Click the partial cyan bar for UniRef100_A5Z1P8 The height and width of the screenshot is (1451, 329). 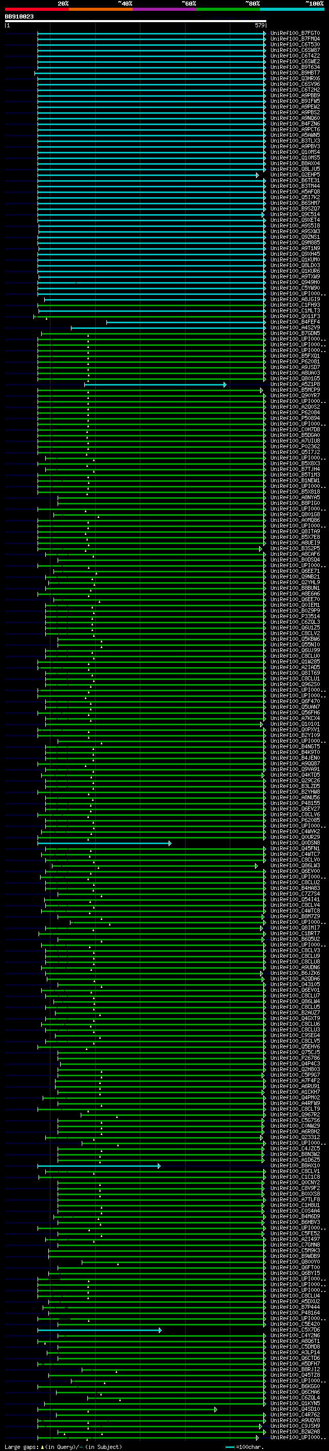[156, 384]
